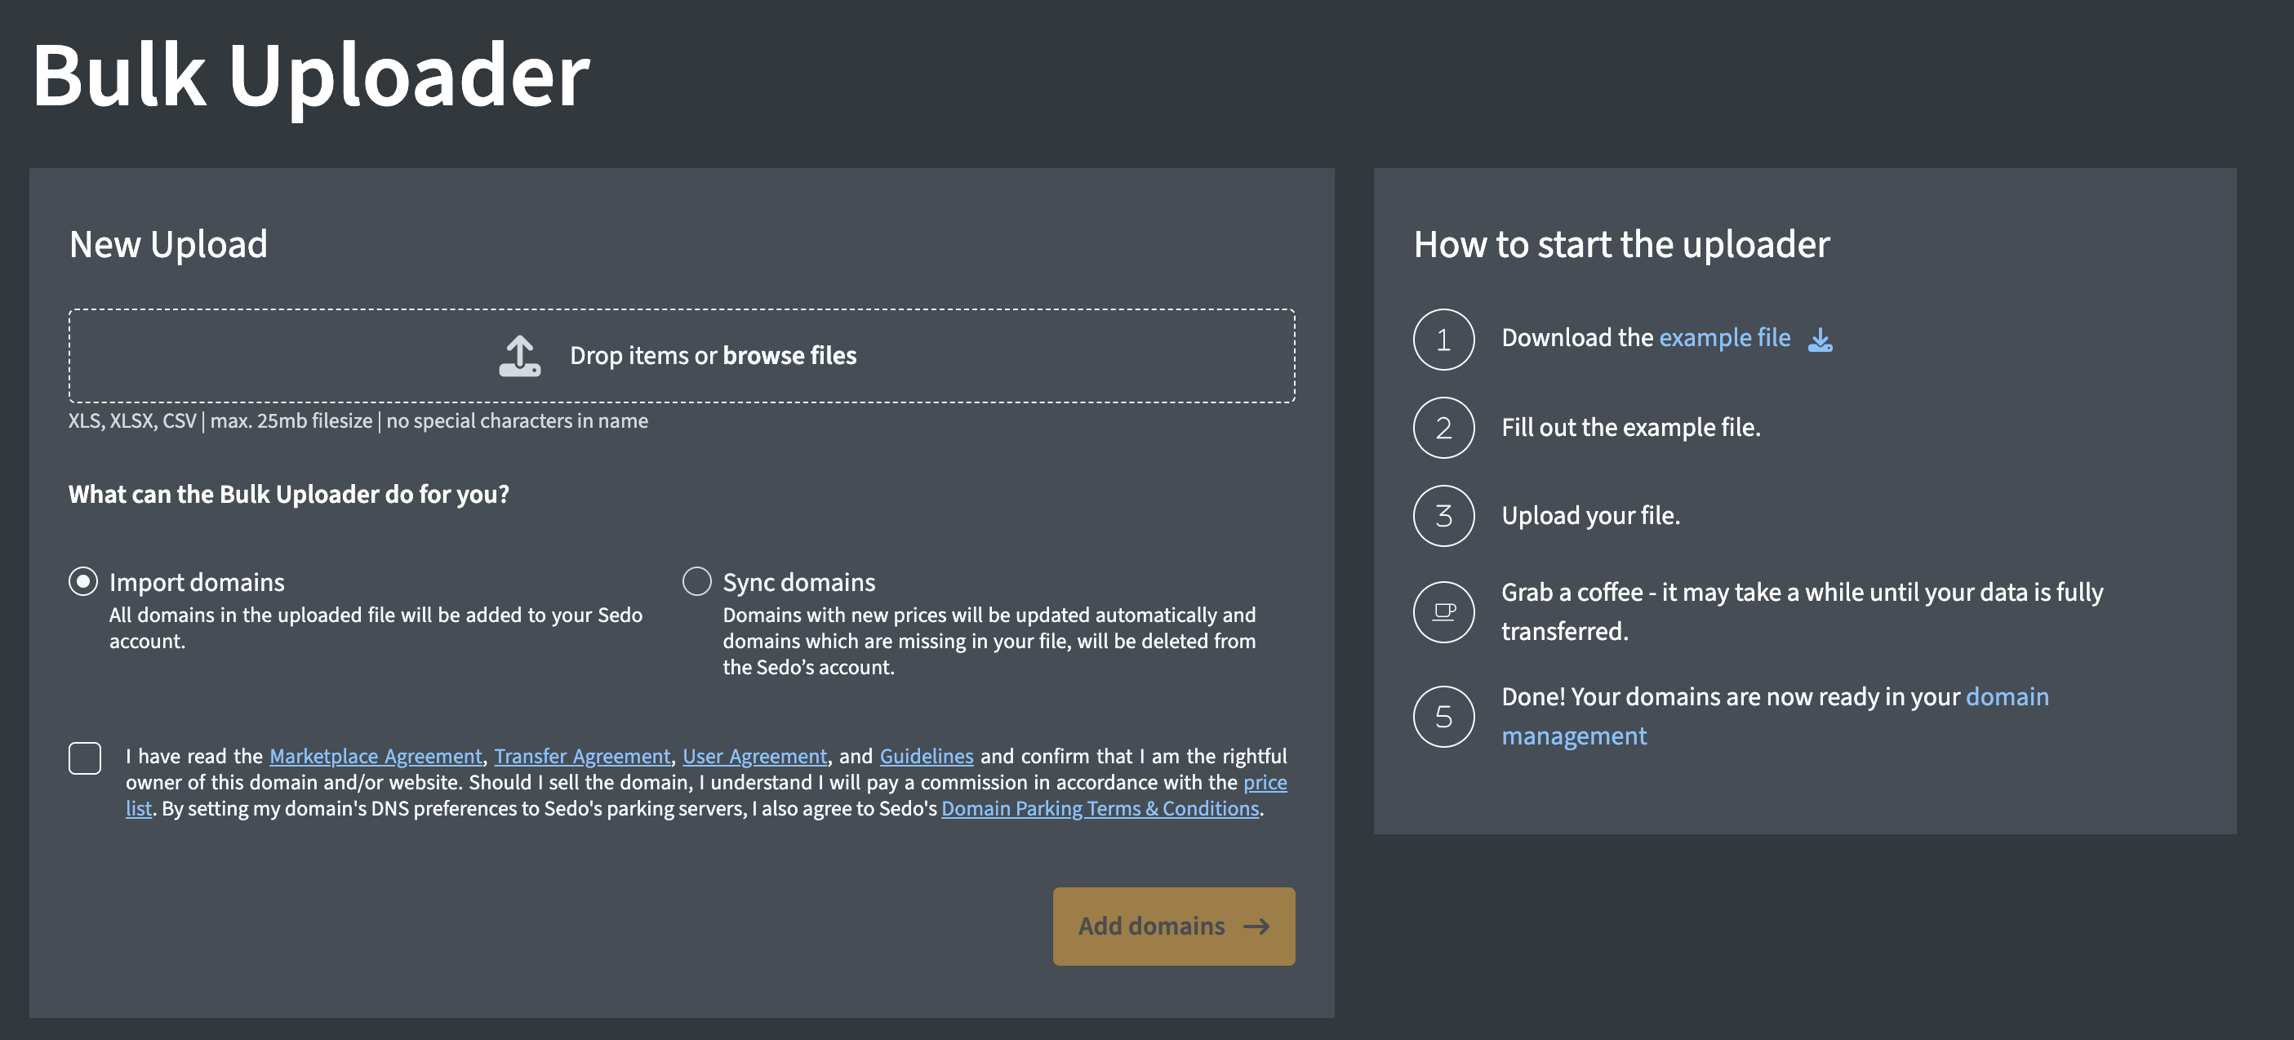Open the Guidelines link
The height and width of the screenshot is (1040, 2294).
[926, 756]
